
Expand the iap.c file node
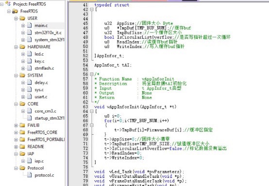pos(23,161)
